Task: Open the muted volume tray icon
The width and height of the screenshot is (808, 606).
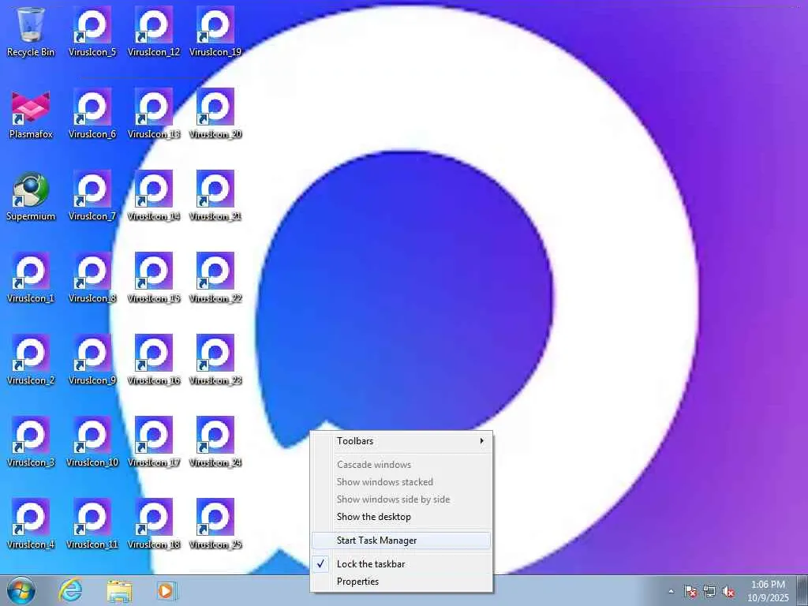Action: (x=728, y=591)
